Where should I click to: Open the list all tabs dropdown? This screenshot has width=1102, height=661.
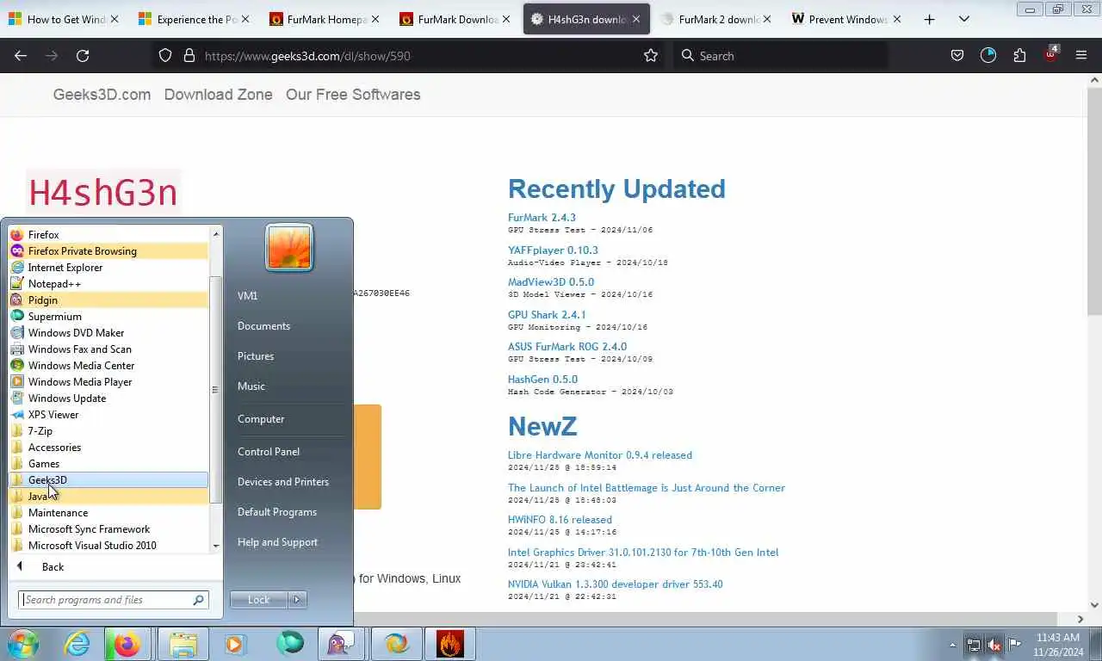(x=964, y=19)
